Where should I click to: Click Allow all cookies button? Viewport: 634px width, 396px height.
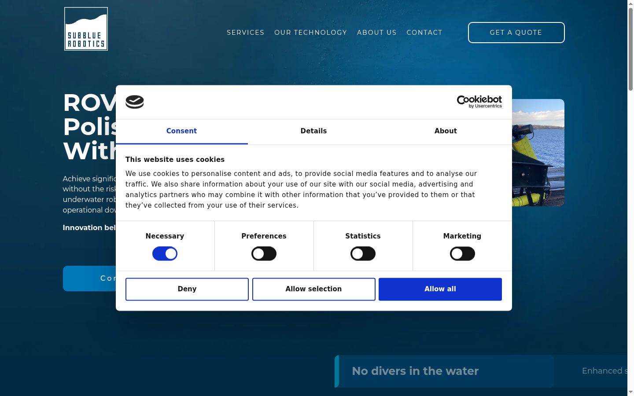pos(440,289)
